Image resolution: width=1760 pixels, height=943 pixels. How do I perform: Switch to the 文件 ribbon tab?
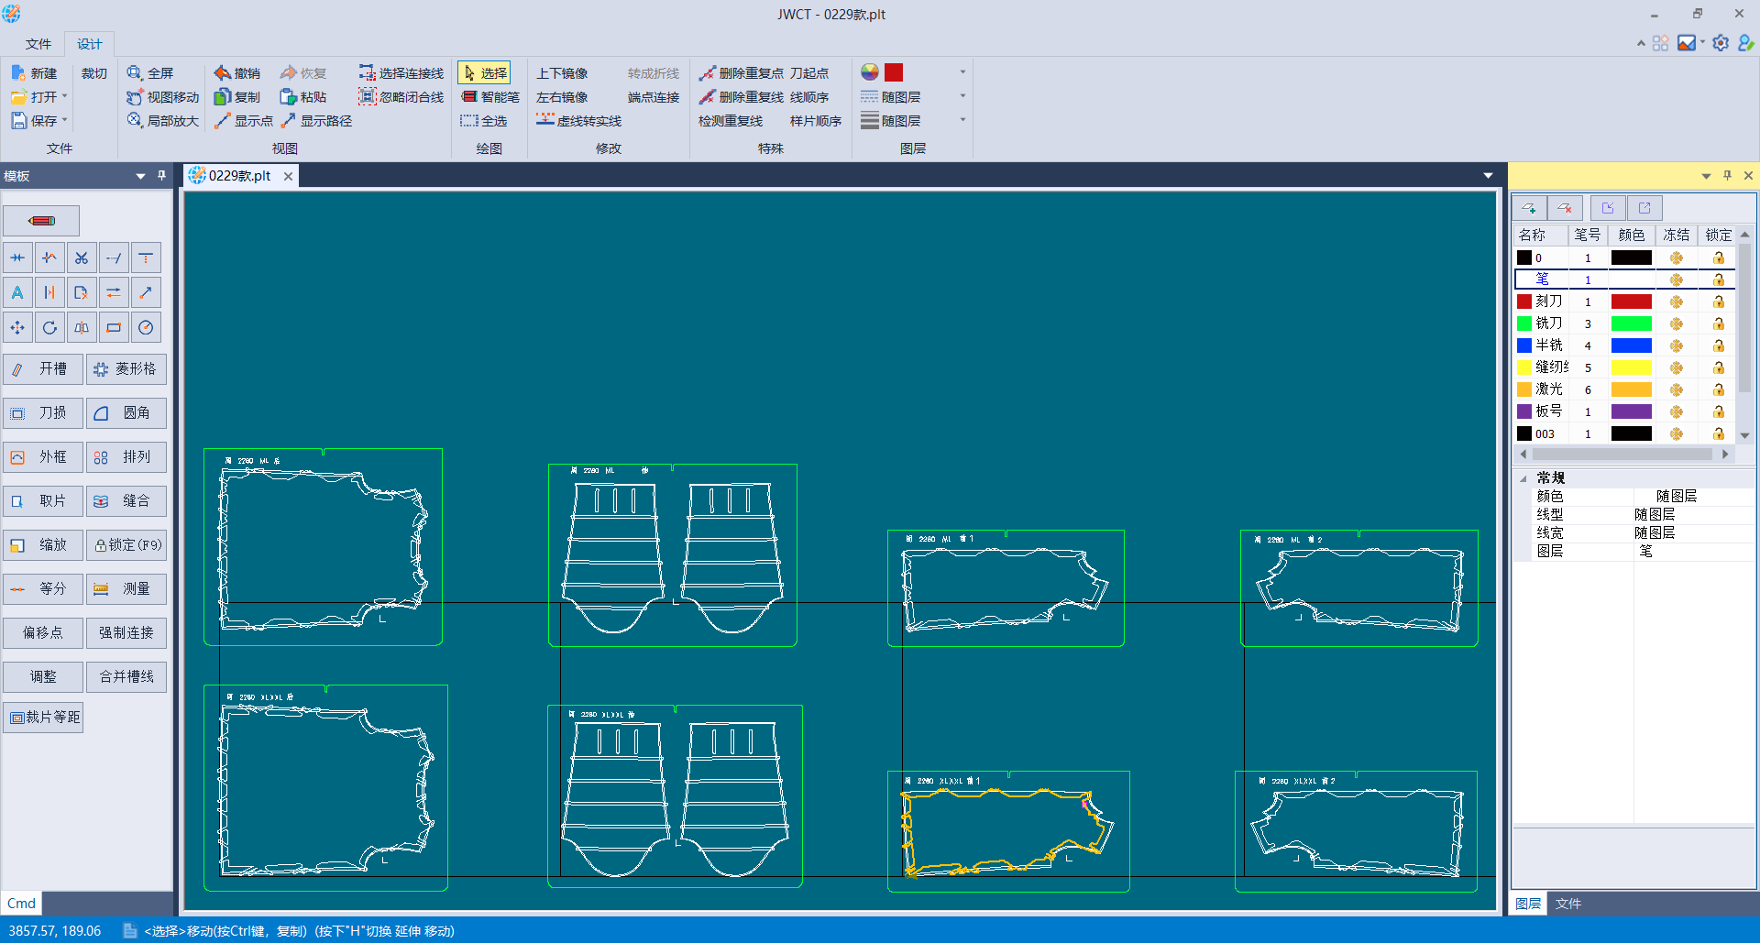(x=38, y=44)
